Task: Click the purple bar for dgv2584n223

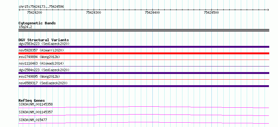Action: [144, 73]
